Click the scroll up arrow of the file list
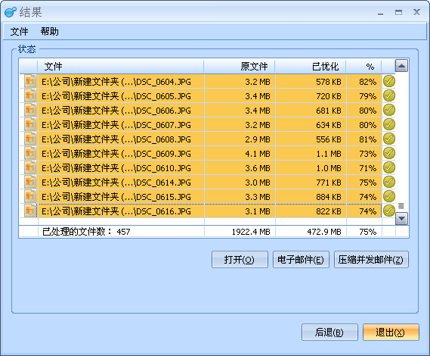Viewport: 430px width, 356px height. coord(401,66)
